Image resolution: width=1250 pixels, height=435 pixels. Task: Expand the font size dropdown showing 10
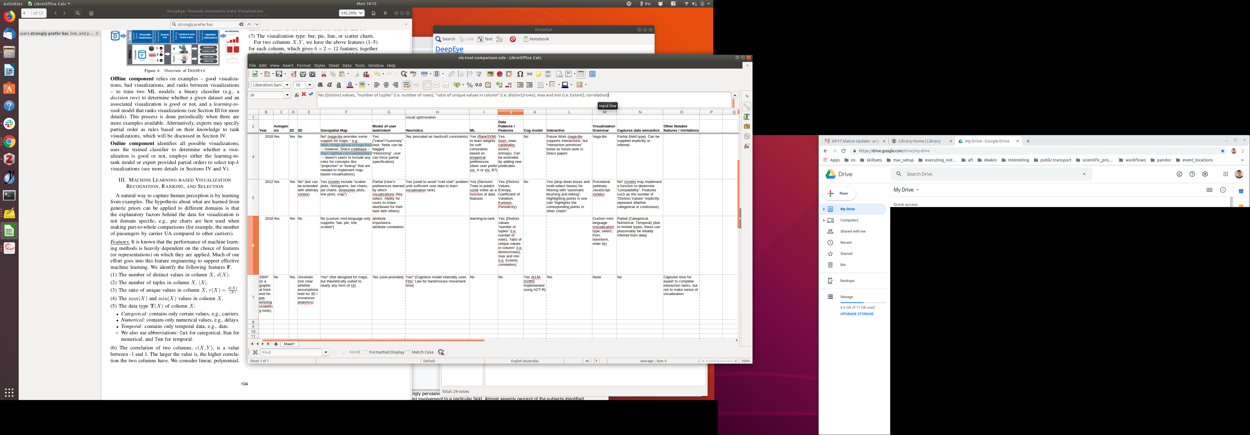click(310, 85)
